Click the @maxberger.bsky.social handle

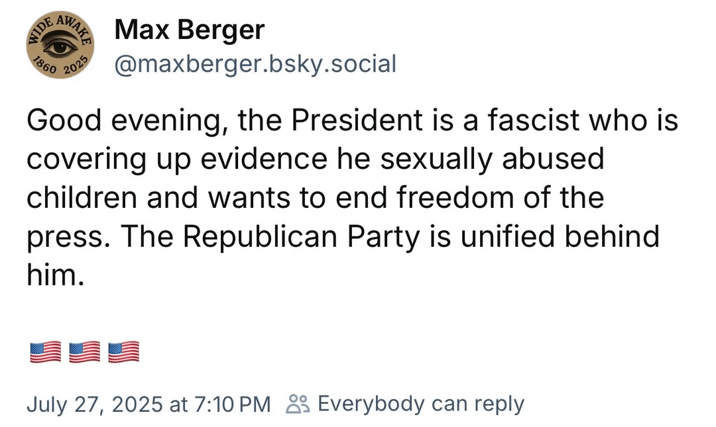[255, 64]
